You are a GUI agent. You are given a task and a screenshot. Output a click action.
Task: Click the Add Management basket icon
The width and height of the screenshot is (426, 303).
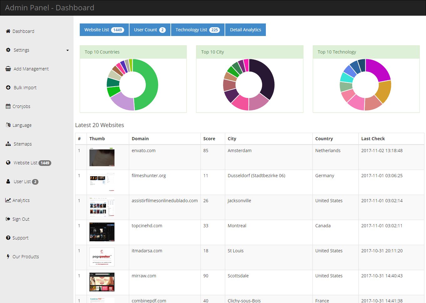8,69
